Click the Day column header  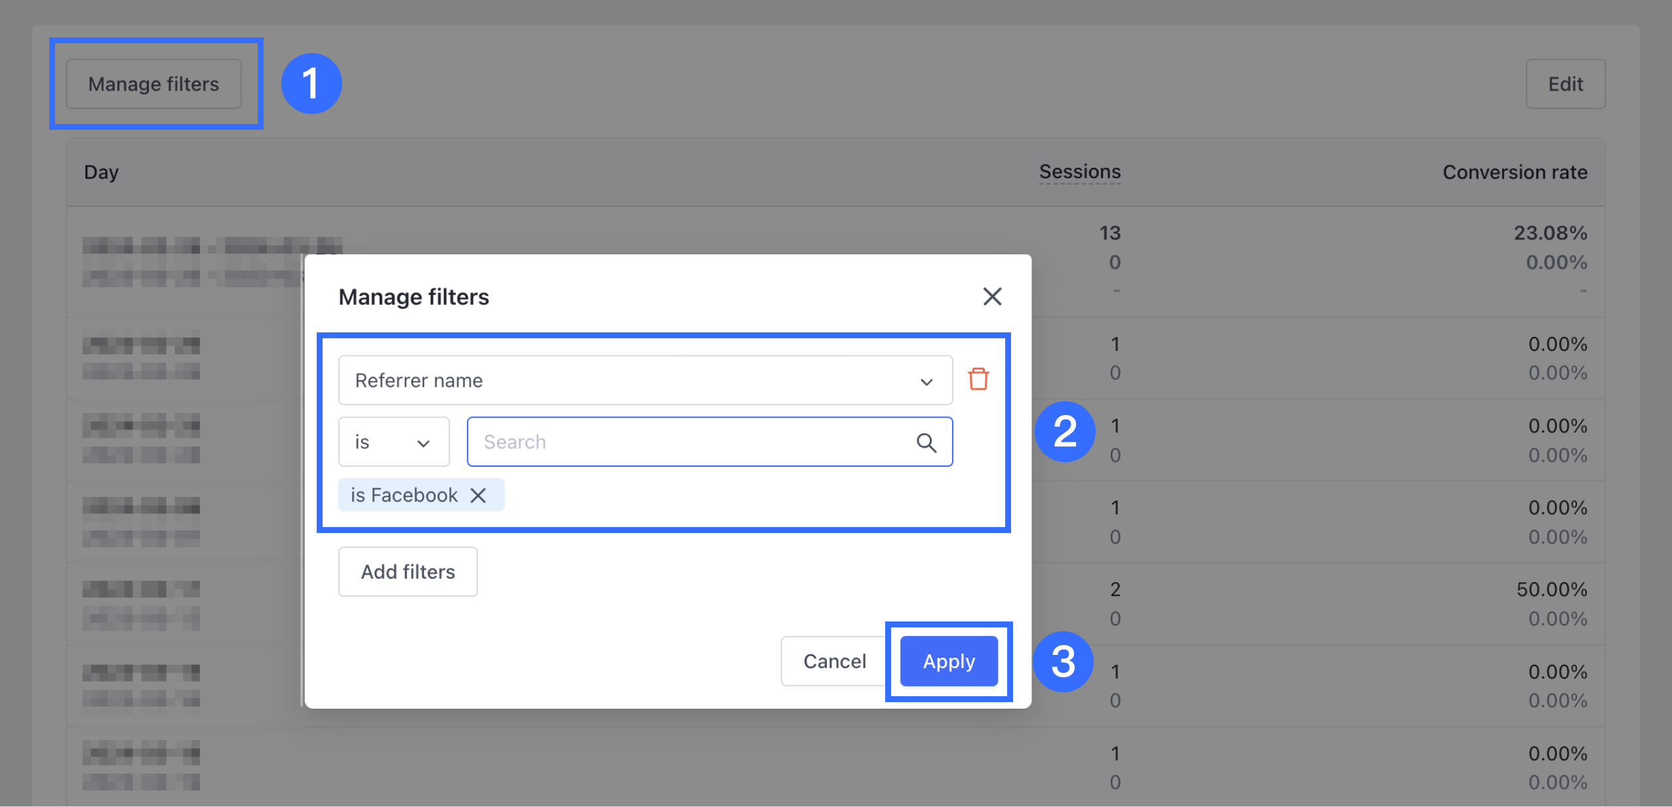[101, 172]
